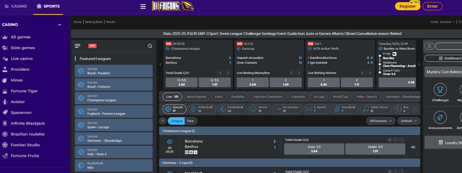Open the Brazil Cup tab

340,97
